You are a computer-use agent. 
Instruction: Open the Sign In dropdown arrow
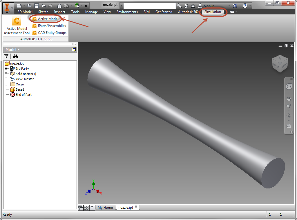tap(229, 6)
